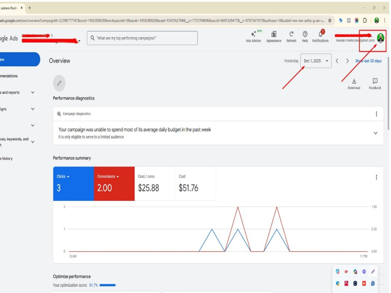Viewport: 391px width, 293px height.
Task: Switch to the Leblanc Roofing browser tab
Action: tap(9, 8)
